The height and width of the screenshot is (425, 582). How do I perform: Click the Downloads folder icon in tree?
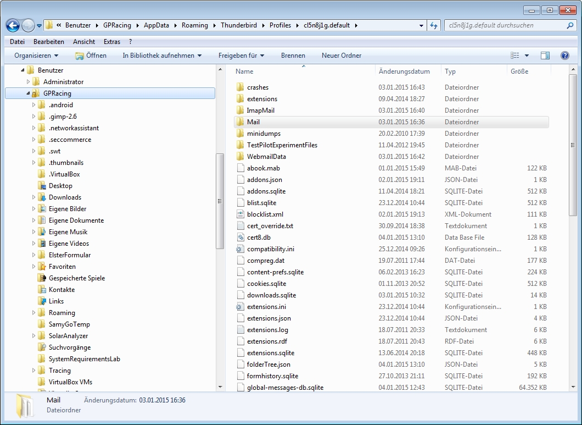pyautogui.click(x=42, y=197)
